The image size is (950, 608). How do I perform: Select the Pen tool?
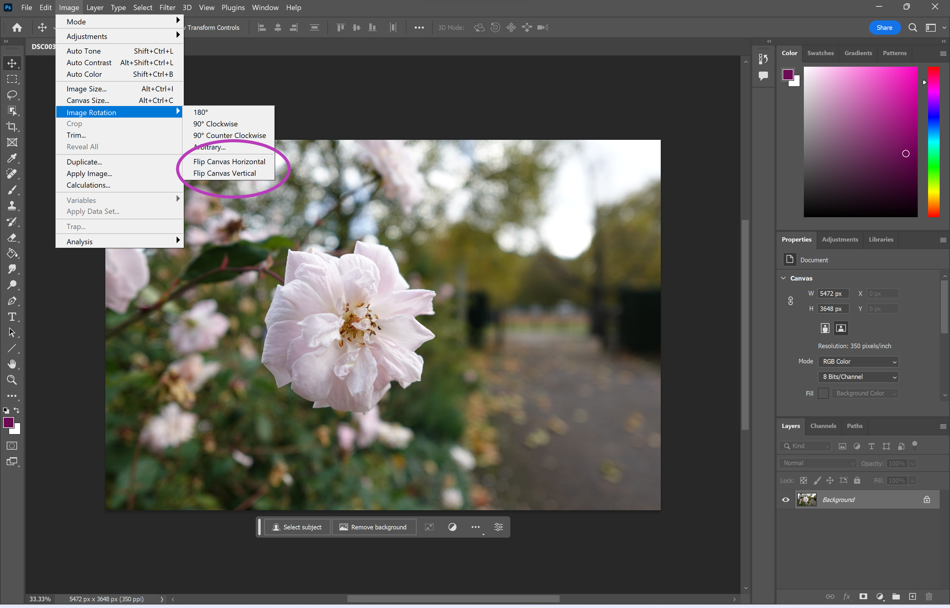(x=12, y=301)
